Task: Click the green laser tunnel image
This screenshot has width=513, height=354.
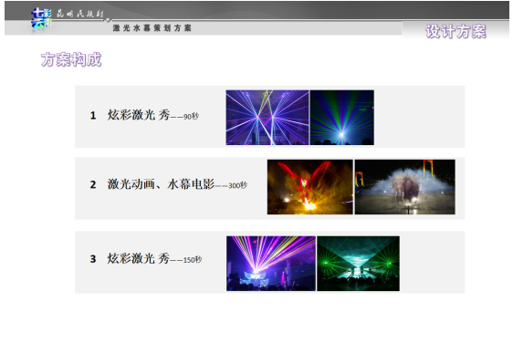Action: [358, 264]
